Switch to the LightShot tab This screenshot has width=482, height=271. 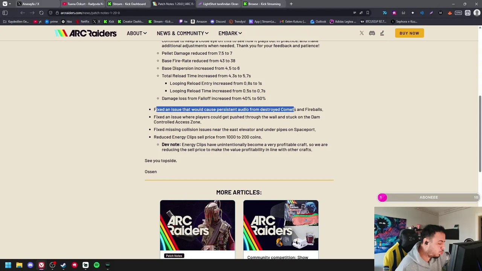coord(218,4)
